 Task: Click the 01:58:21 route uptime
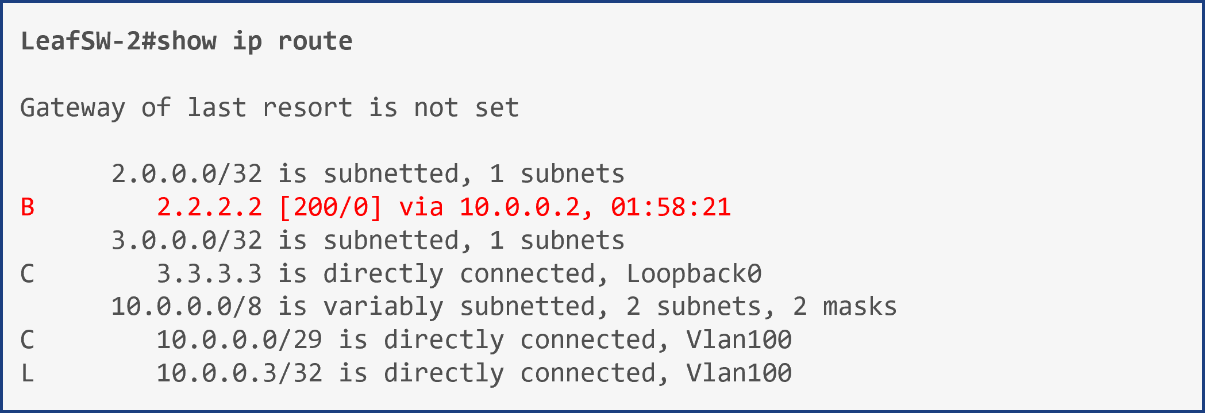[671, 207]
